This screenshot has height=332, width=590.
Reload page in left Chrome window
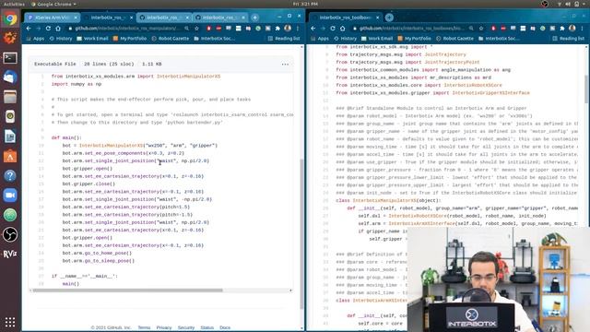pos(48,29)
